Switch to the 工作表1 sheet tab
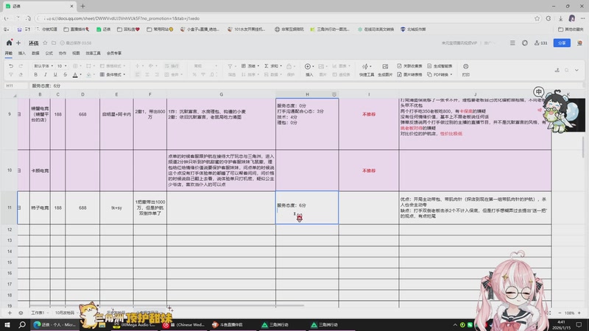Image resolution: width=589 pixels, height=331 pixels. pyautogui.click(x=40, y=313)
